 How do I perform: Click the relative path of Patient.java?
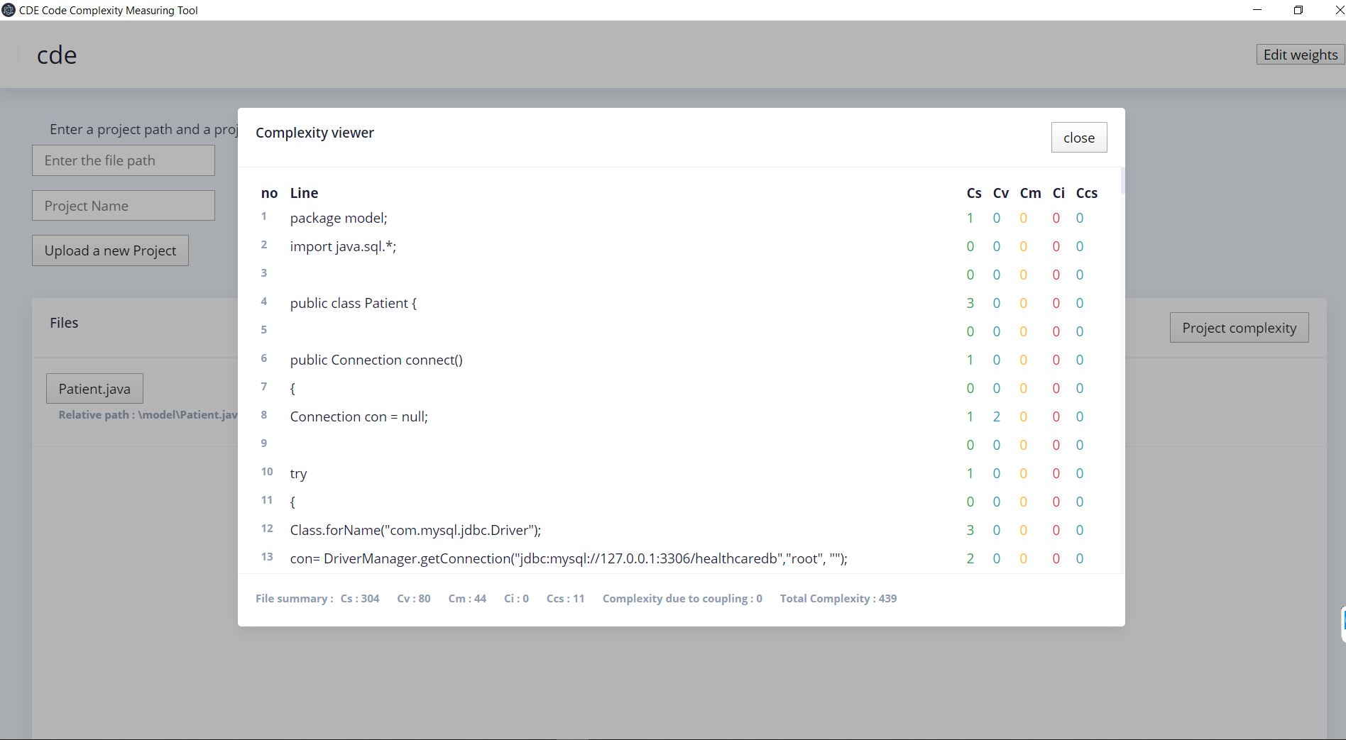point(146,414)
